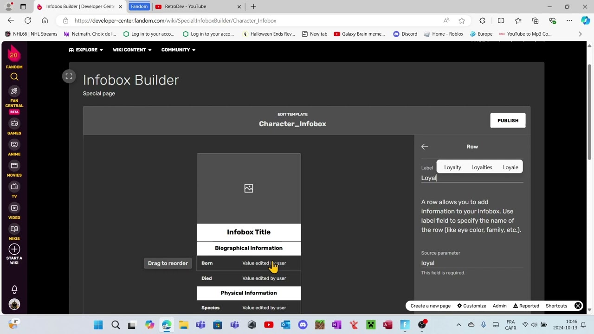The image size is (594, 334).
Task: Open the Games sidebar icon
Action: point(14,123)
